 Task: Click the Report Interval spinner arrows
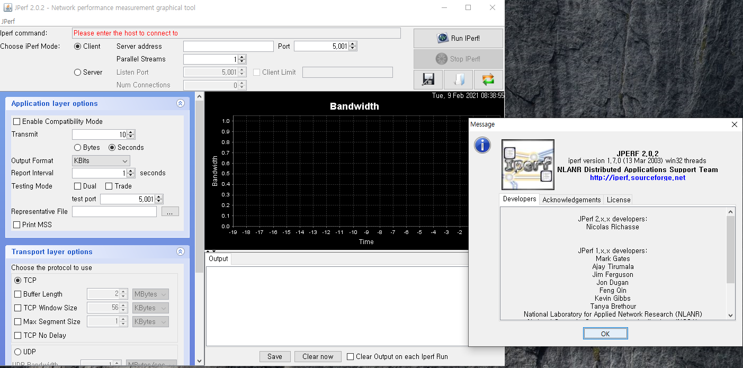tap(131, 173)
